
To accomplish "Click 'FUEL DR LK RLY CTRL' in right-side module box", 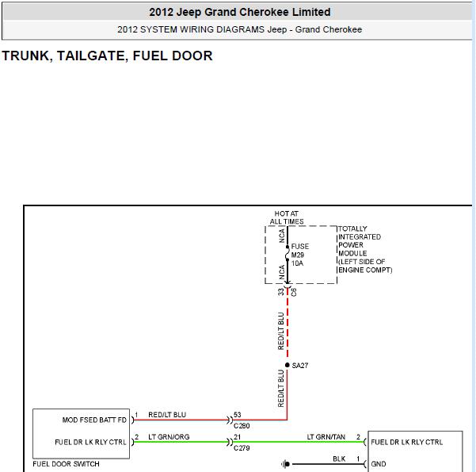I will (407, 442).
